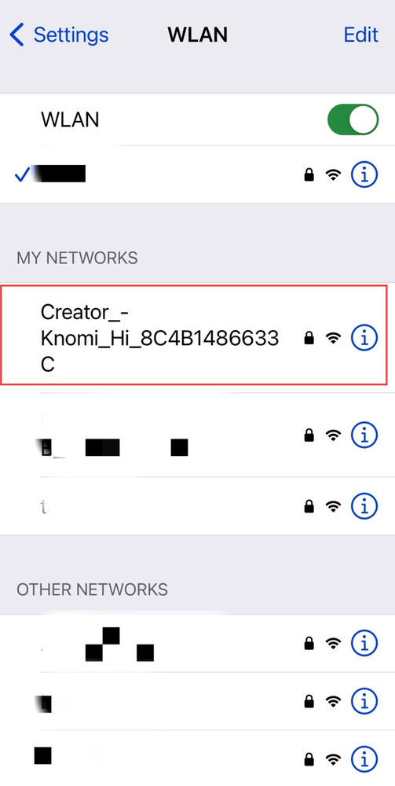
Task: Open info for the connected network
Action: [364, 174]
